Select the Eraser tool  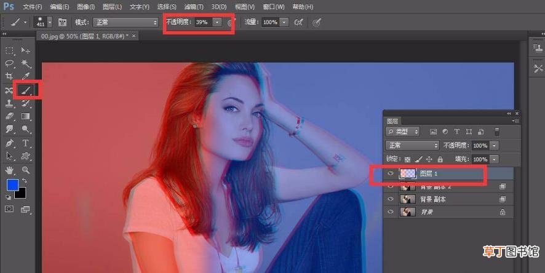point(9,116)
